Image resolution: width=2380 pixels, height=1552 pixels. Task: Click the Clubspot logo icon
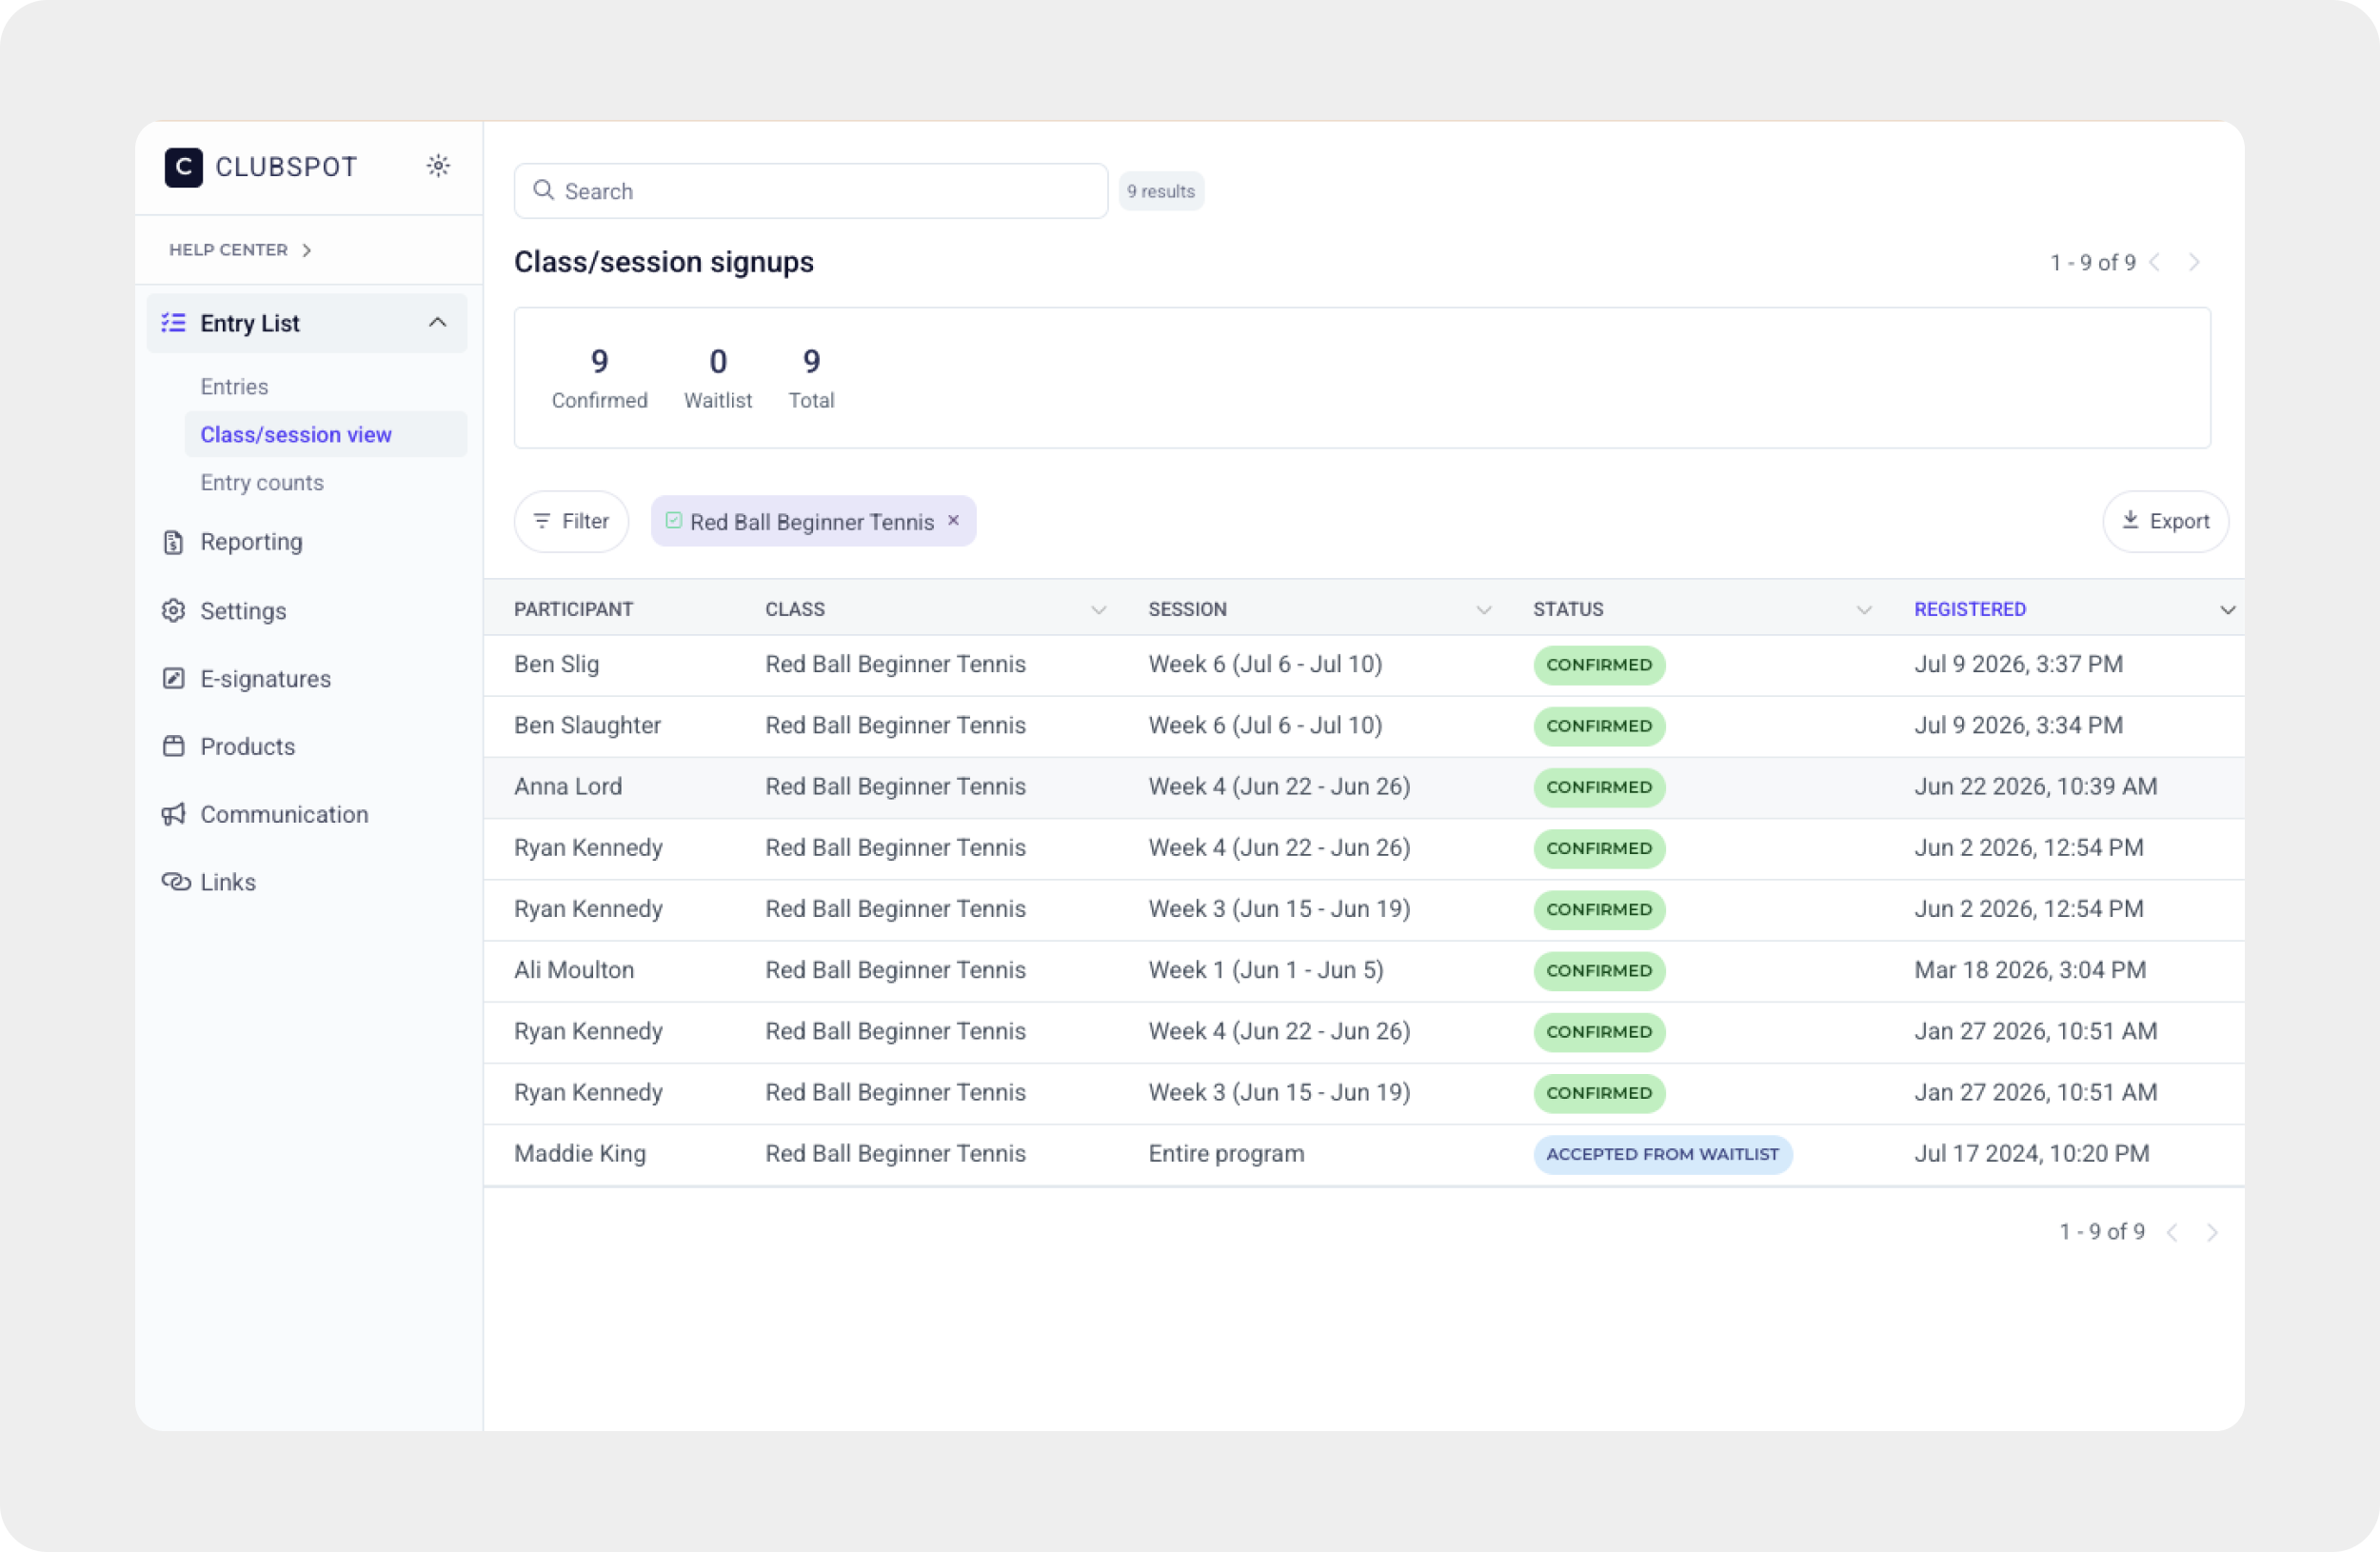[x=183, y=167]
